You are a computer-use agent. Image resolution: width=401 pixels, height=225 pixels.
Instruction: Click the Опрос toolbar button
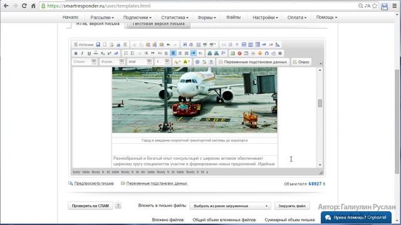(x=301, y=62)
